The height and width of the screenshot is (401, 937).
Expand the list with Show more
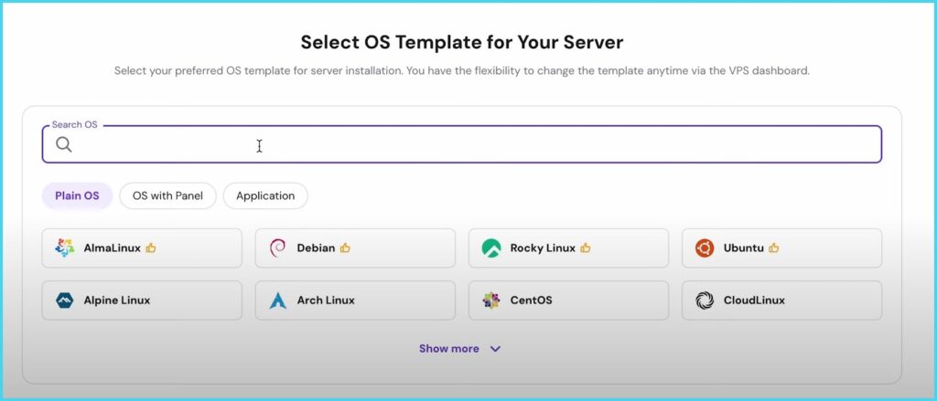pos(459,349)
